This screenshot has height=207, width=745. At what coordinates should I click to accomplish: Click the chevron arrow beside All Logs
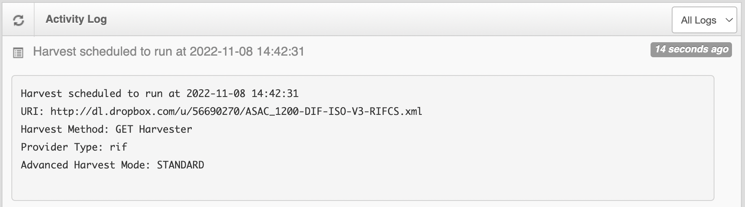729,20
